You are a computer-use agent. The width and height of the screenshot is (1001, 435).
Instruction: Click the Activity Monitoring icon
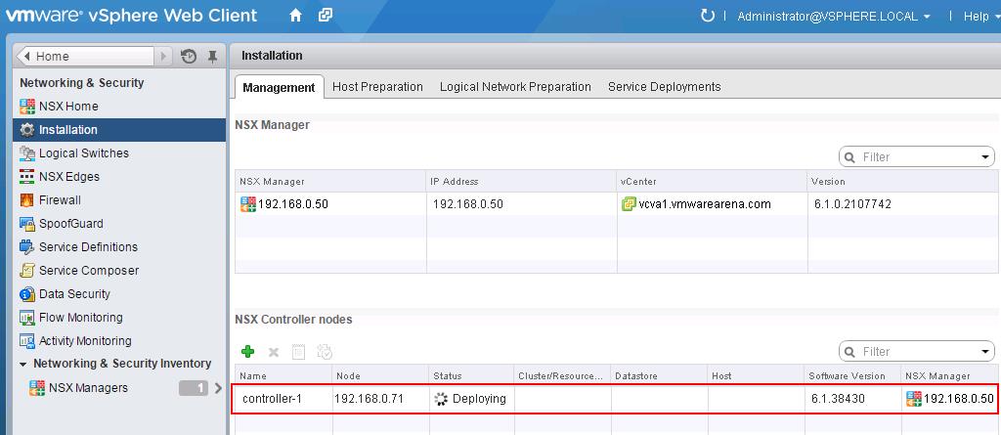click(26, 341)
